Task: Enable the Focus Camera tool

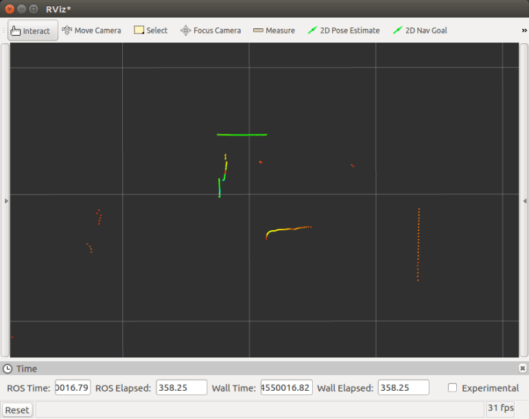Action: (x=211, y=30)
